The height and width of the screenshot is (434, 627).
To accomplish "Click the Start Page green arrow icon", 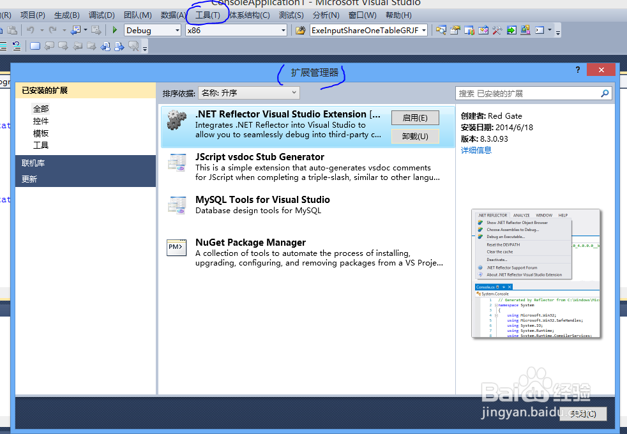I will (511, 30).
